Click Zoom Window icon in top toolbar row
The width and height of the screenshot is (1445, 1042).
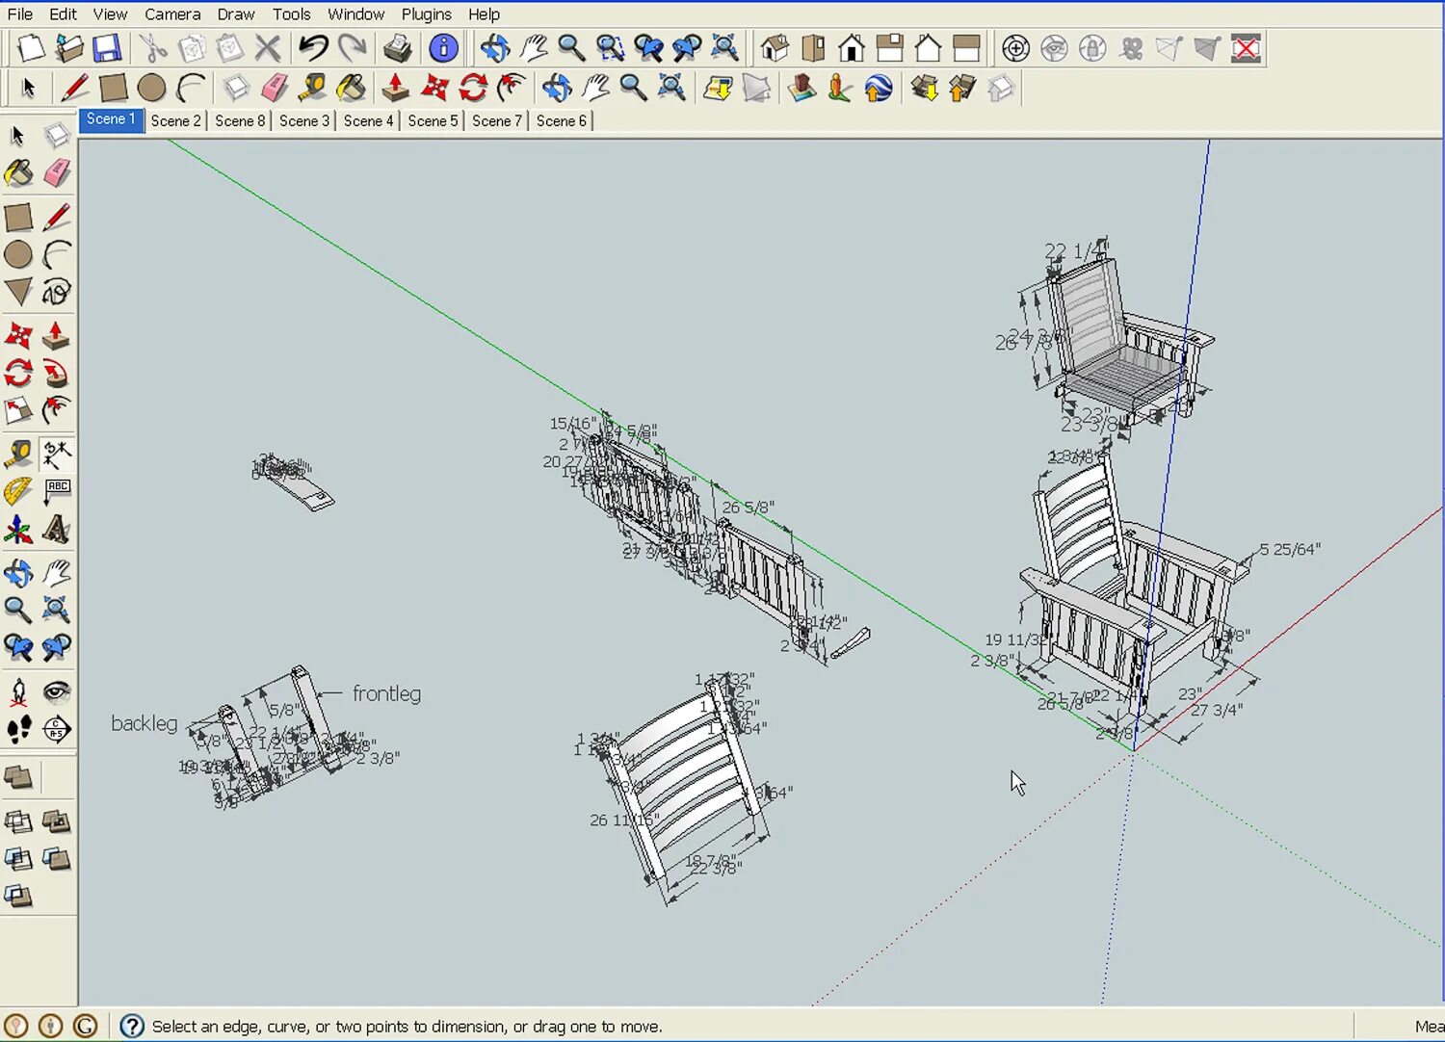click(610, 47)
